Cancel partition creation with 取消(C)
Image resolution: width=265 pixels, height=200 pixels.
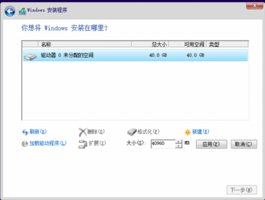click(x=244, y=144)
